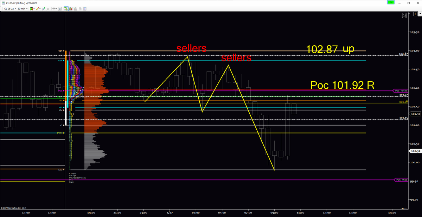Click the greyed-out remove drawing pin icon
The image size is (422, 217).
pos(48,9)
